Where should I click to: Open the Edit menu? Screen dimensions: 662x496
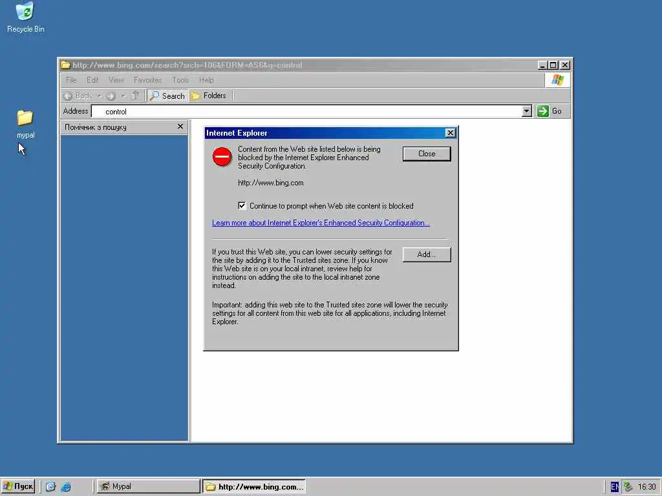pos(92,79)
